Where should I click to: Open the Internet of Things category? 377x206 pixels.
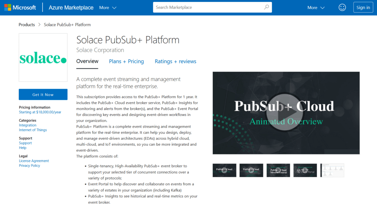33,130
